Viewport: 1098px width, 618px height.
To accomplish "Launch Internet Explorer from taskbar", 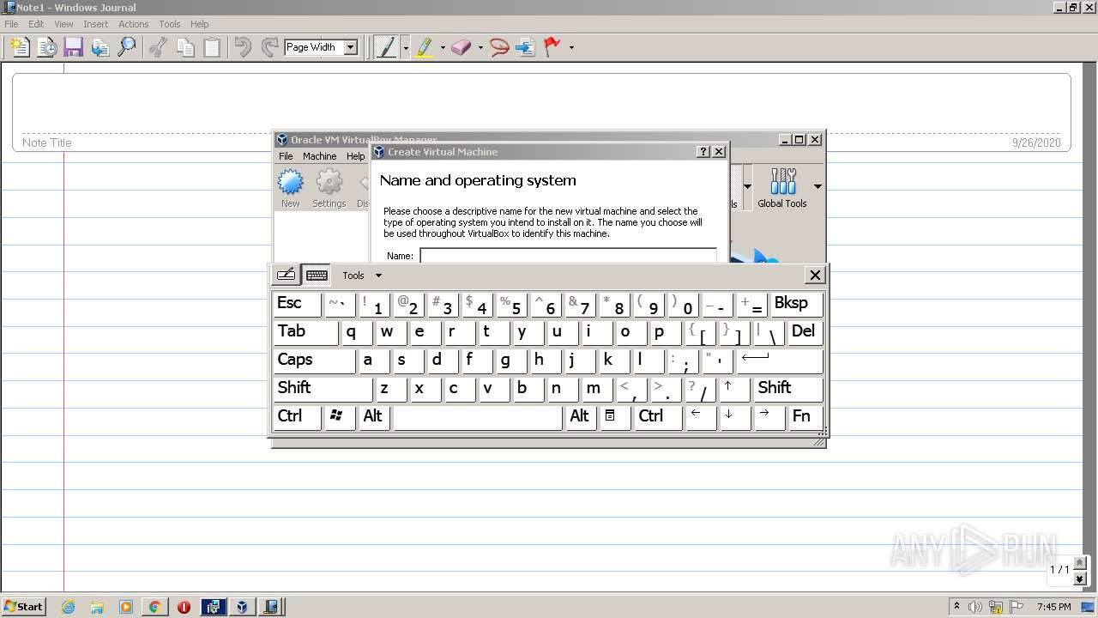I will [x=69, y=607].
